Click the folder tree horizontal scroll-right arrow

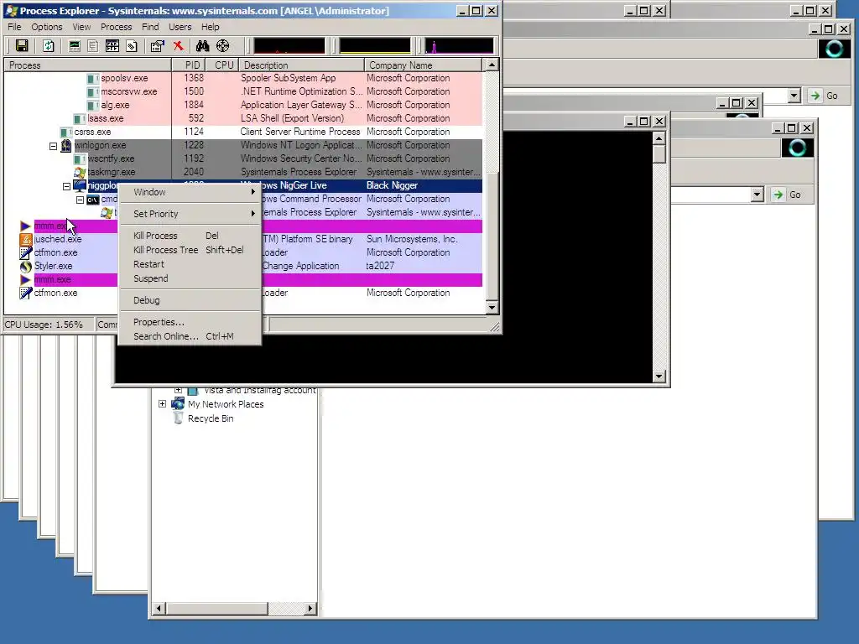point(310,609)
